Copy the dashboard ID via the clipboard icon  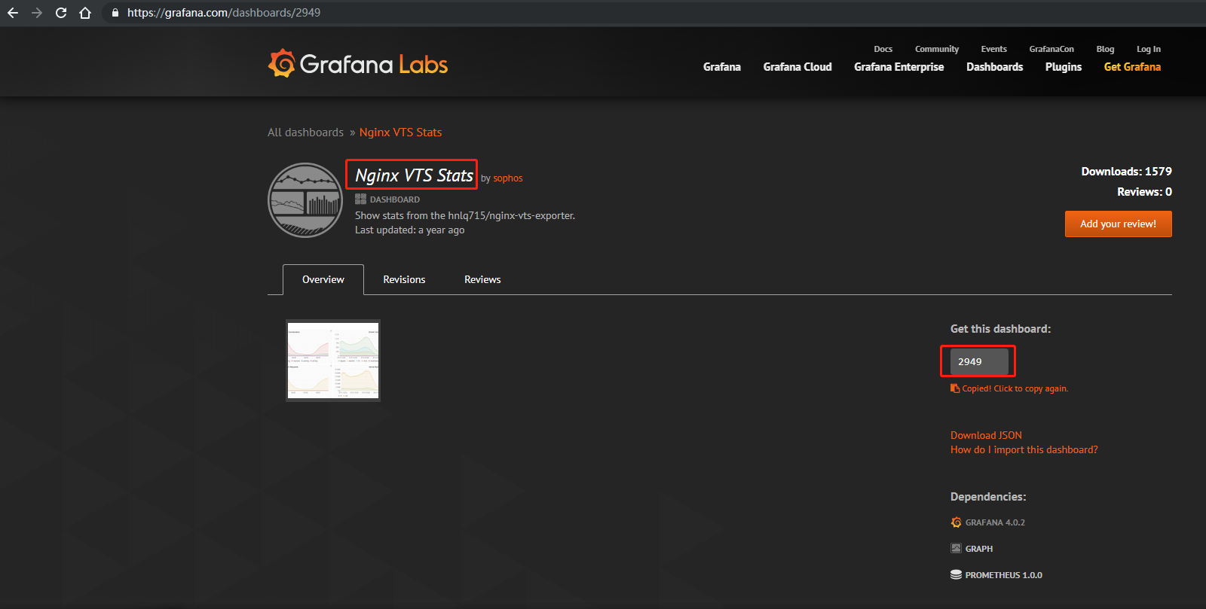[x=955, y=388]
